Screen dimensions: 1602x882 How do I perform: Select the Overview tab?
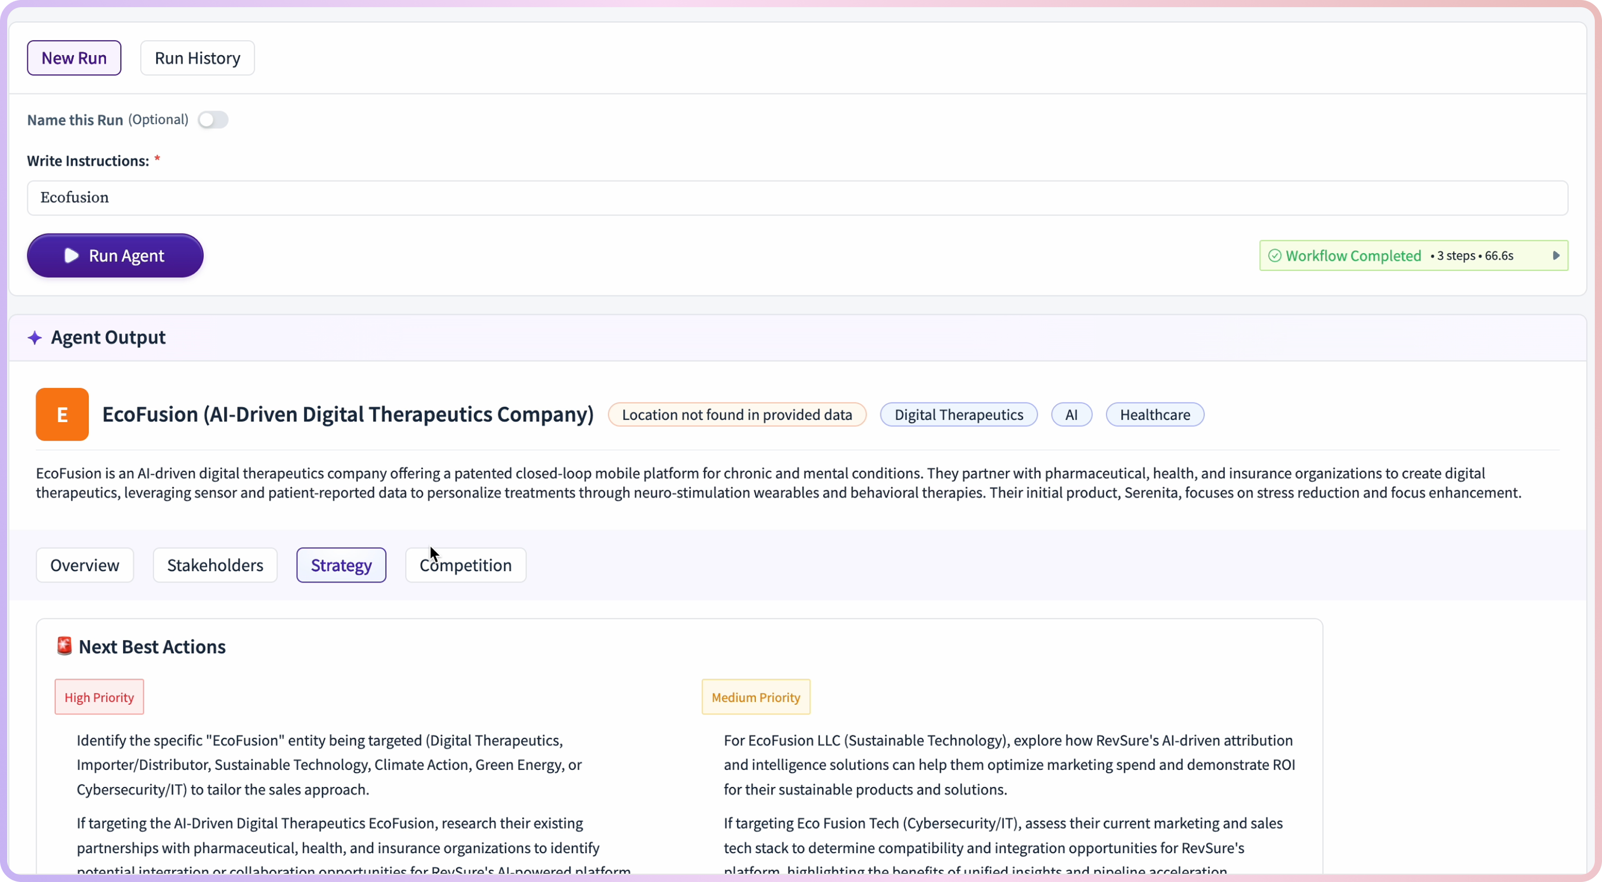(x=85, y=565)
